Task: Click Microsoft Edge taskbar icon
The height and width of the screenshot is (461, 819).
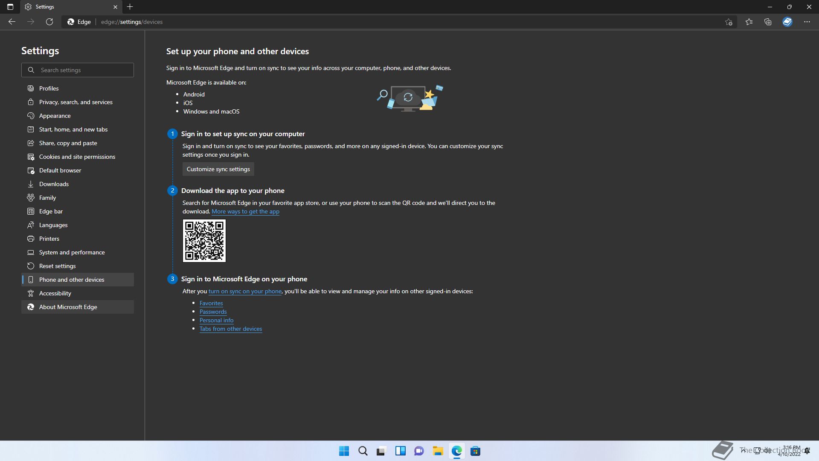Action: click(456, 451)
